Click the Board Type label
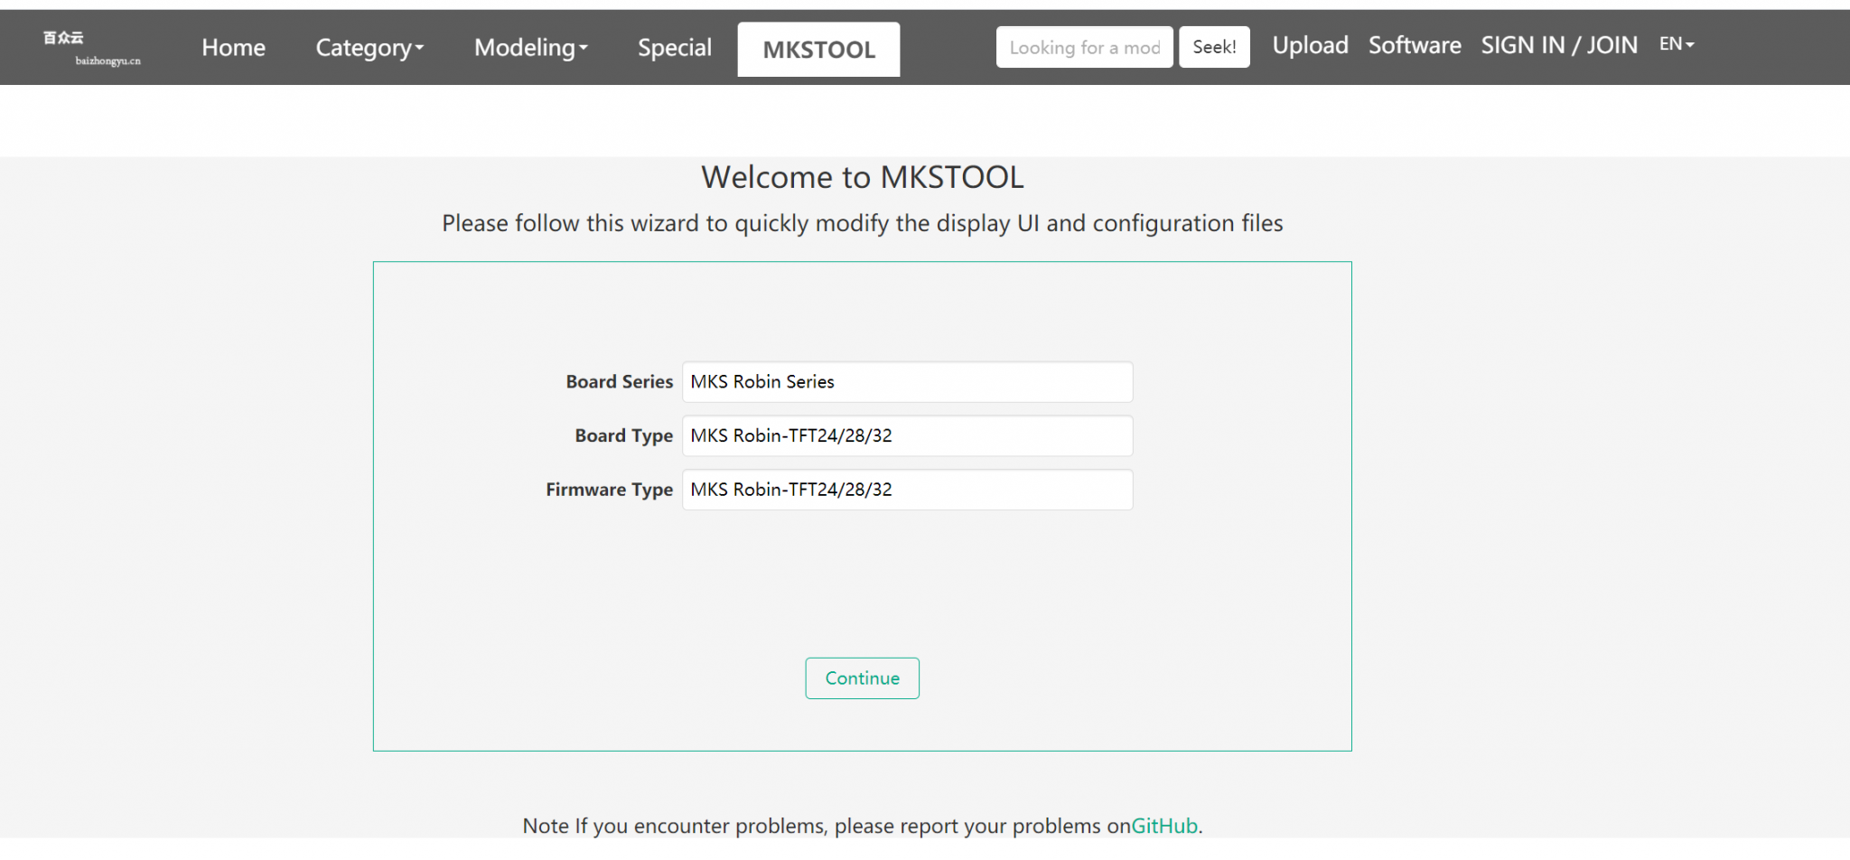The image size is (1850, 860). click(x=624, y=435)
